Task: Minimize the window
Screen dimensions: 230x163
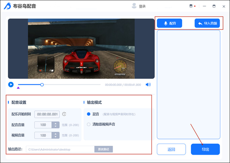Action: pyautogui.click(x=204, y=6)
